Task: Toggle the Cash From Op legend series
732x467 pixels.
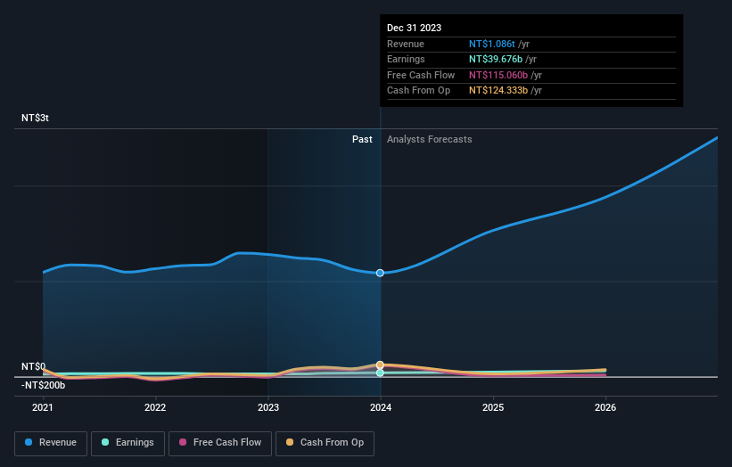Action: [x=325, y=443]
